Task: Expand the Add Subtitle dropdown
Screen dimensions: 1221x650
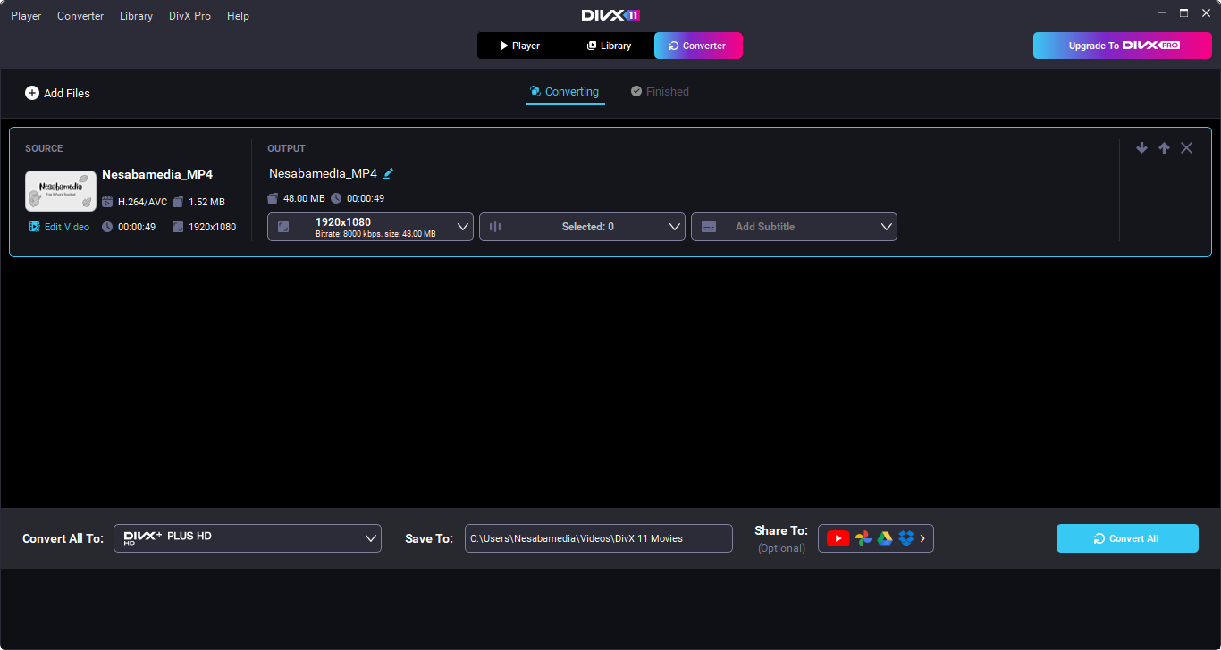Action: (x=794, y=227)
